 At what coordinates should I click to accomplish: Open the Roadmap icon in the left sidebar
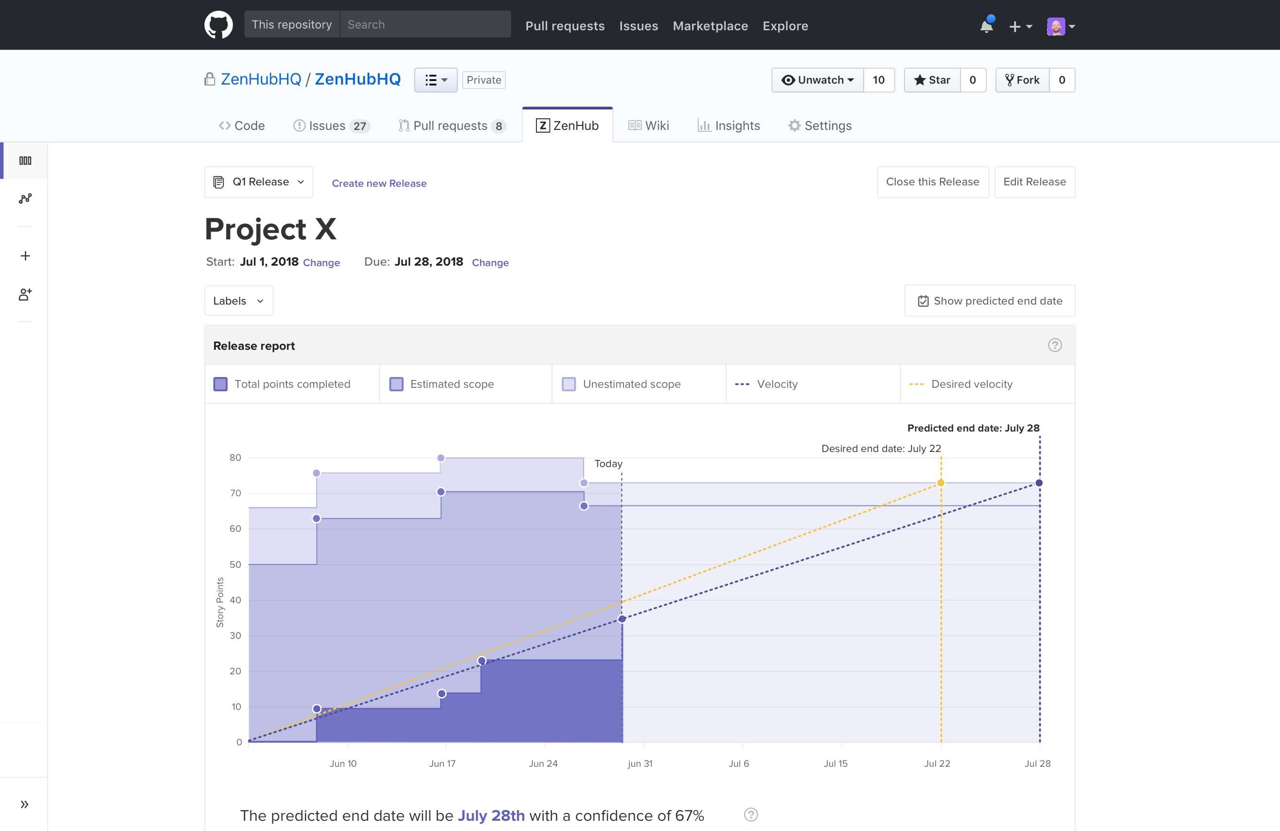click(x=24, y=199)
